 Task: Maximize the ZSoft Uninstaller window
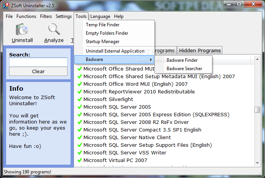[x=239, y=4]
